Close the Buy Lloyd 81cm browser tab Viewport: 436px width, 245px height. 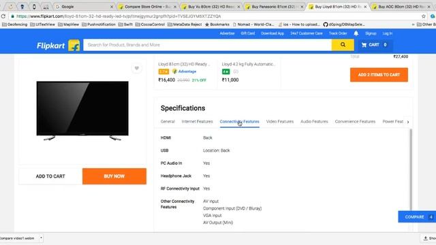point(365,7)
